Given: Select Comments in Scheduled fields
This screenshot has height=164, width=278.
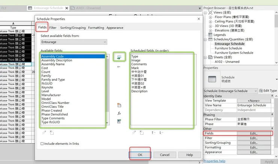Looking at the screenshot, I should tap(139, 64).
